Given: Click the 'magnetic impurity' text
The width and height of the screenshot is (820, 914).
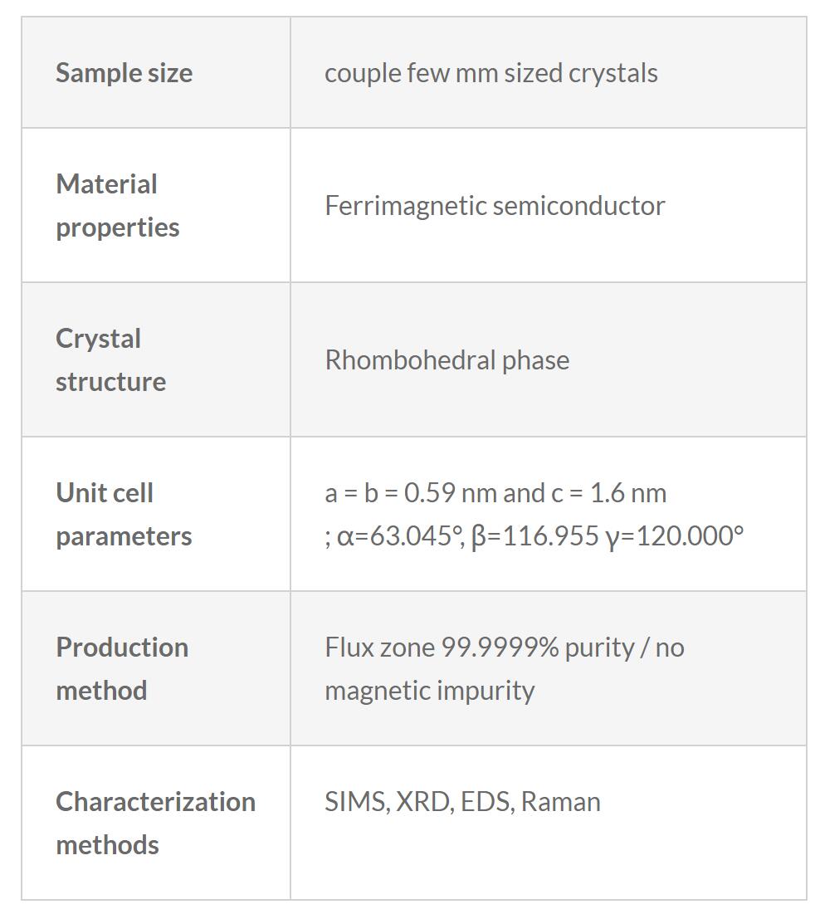Looking at the screenshot, I should click(x=429, y=691).
